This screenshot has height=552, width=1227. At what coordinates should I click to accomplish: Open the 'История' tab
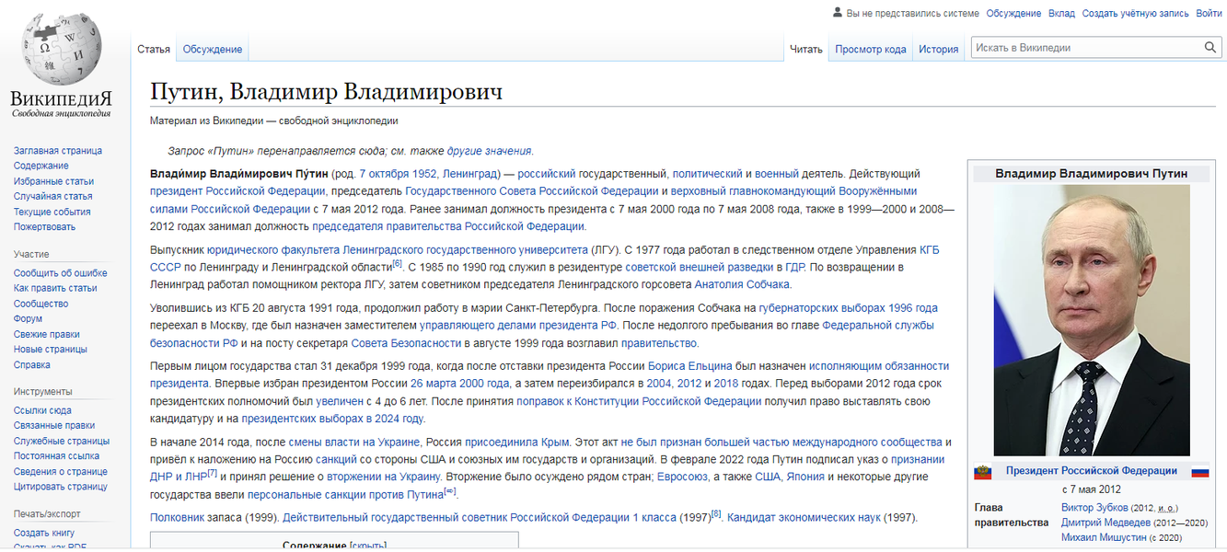tap(939, 50)
